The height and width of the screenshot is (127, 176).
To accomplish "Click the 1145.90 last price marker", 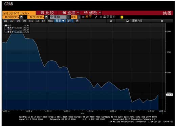I will point(170,95).
